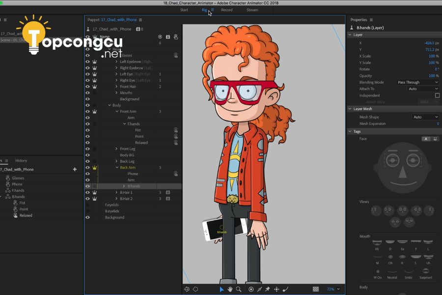The image size is (442, 295).
Task: Expand the Back Leg group
Action: click(116, 161)
